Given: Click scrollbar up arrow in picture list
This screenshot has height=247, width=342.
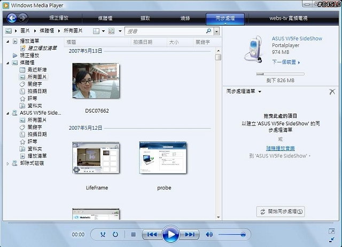Looking at the screenshot, I should point(218,51).
